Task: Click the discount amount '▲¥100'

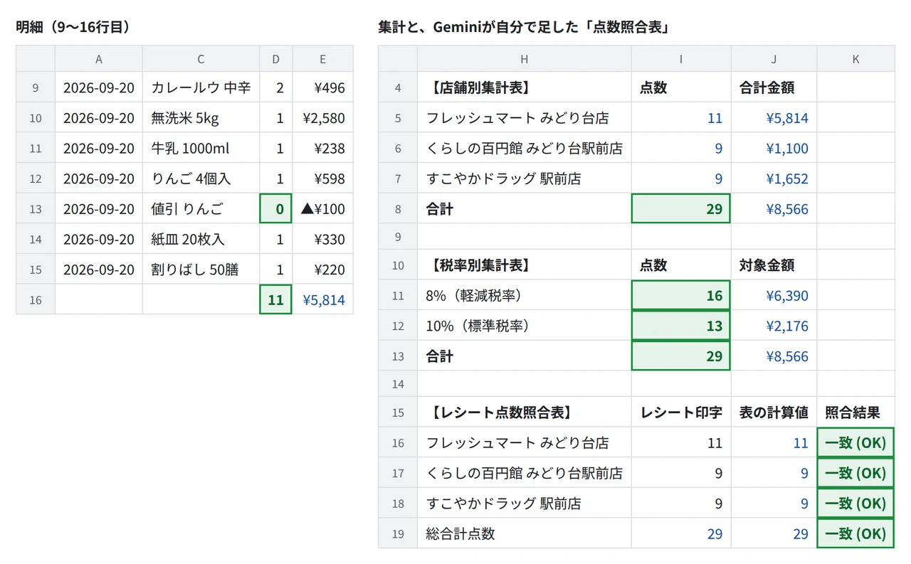Action: [x=322, y=208]
